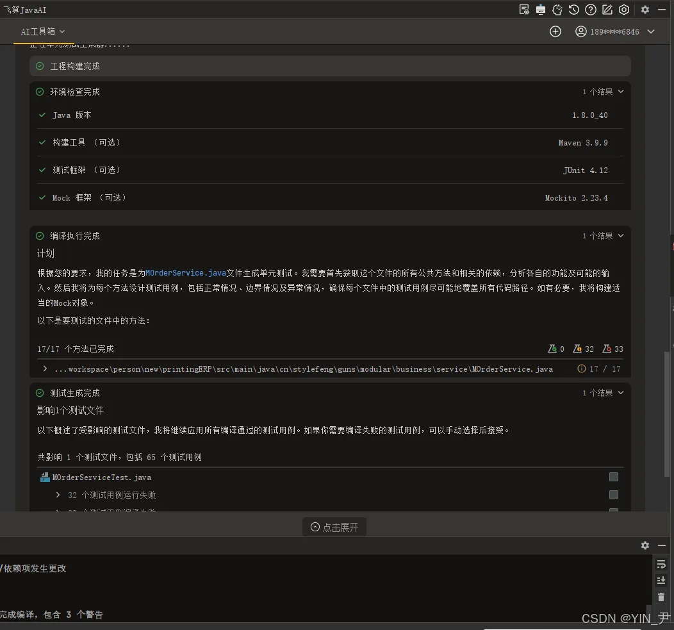Image resolution: width=674 pixels, height=630 pixels.
Task: Click the 点击展开 button
Action: tap(334, 527)
